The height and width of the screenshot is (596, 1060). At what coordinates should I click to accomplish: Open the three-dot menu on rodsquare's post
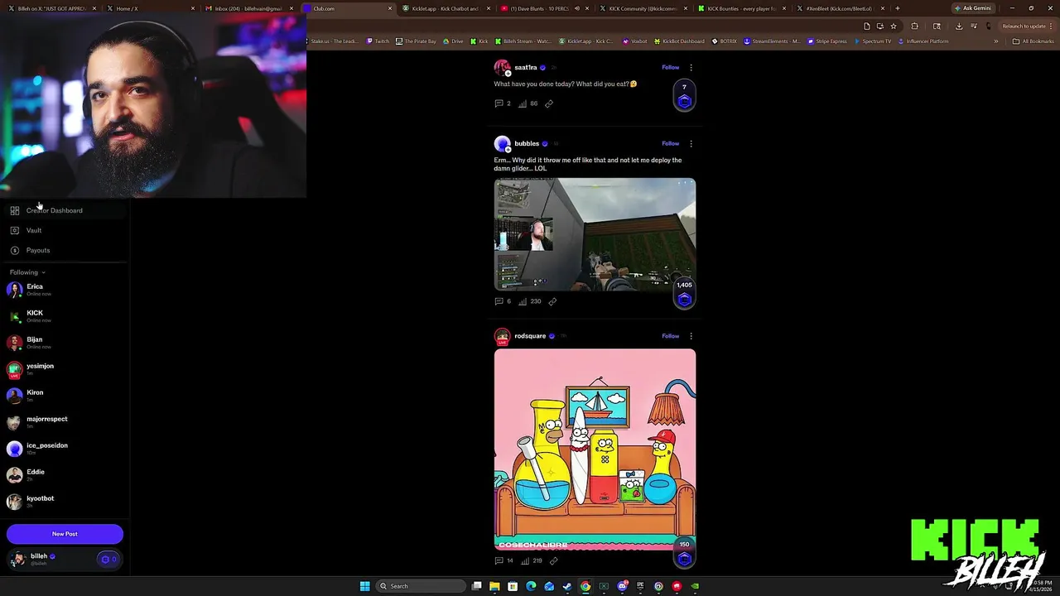coord(691,336)
